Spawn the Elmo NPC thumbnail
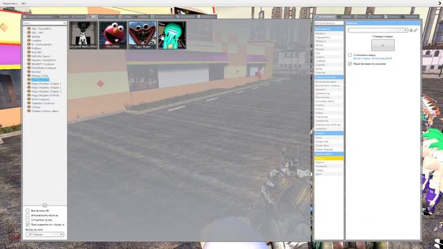This screenshot has width=443, height=249. coord(113,35)
